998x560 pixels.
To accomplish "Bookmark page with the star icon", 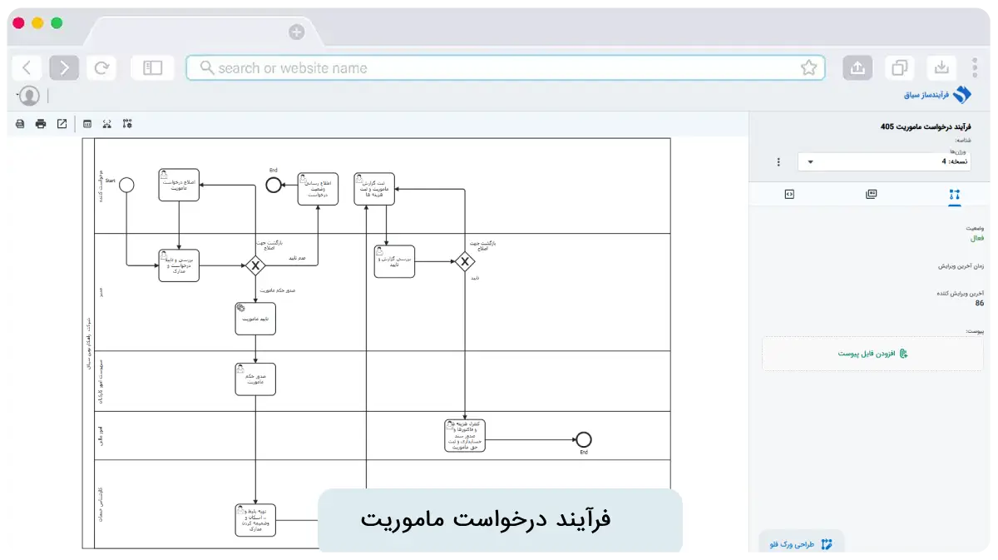I will coord(808,68).
